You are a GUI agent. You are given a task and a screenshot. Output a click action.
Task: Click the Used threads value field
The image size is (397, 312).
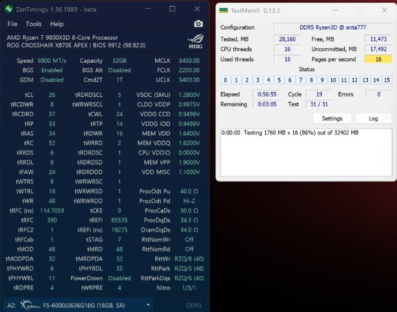click(287, 59)
